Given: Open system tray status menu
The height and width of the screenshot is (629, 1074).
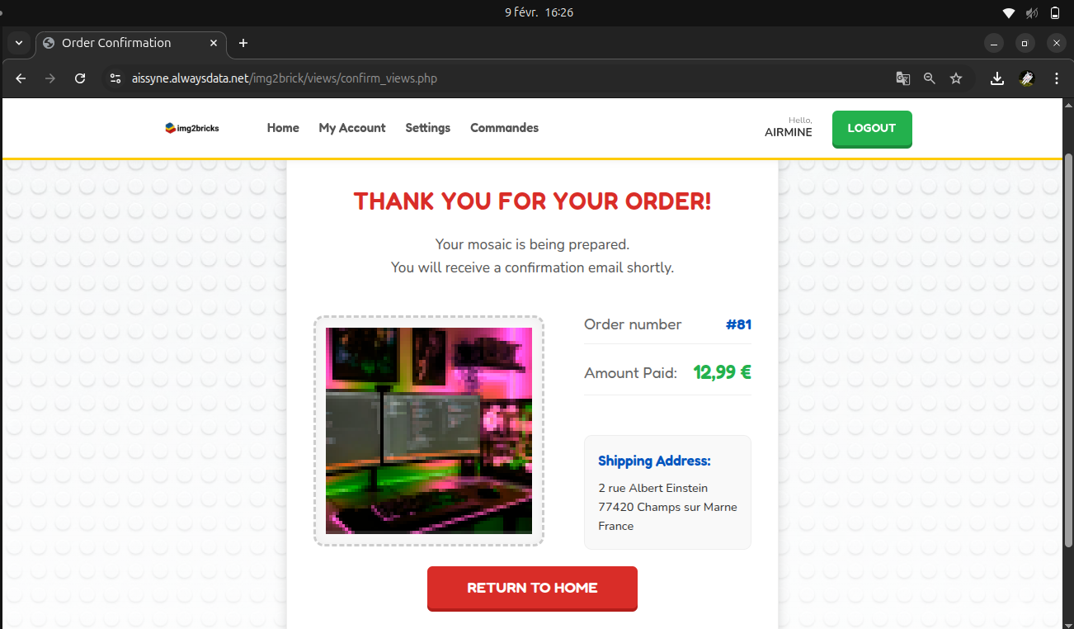Looking at the screenshot, I should pos(1031,12).
